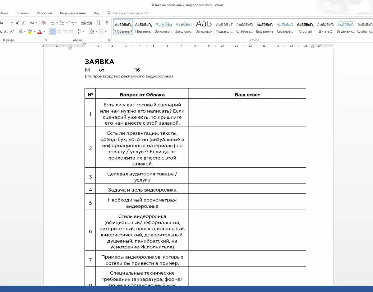Apply the Подзаголовок style
This screenshot has height=292, width=373.
[x=224, y=27]
